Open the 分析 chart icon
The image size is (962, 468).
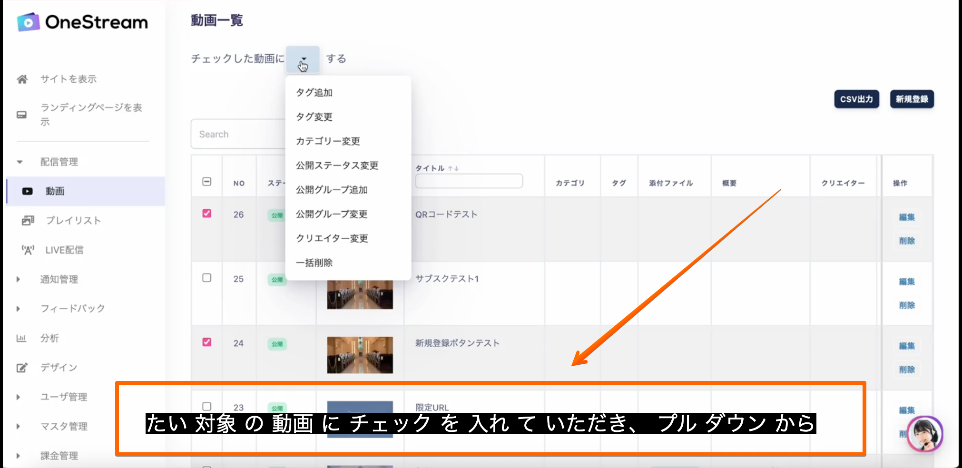tap(21, 338)
